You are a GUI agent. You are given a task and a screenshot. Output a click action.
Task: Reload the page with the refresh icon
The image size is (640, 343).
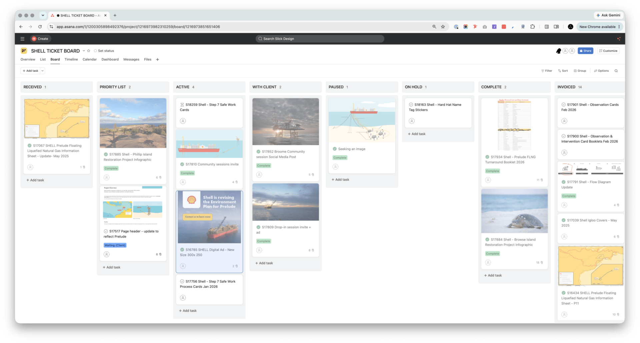(x=40, y=27)
